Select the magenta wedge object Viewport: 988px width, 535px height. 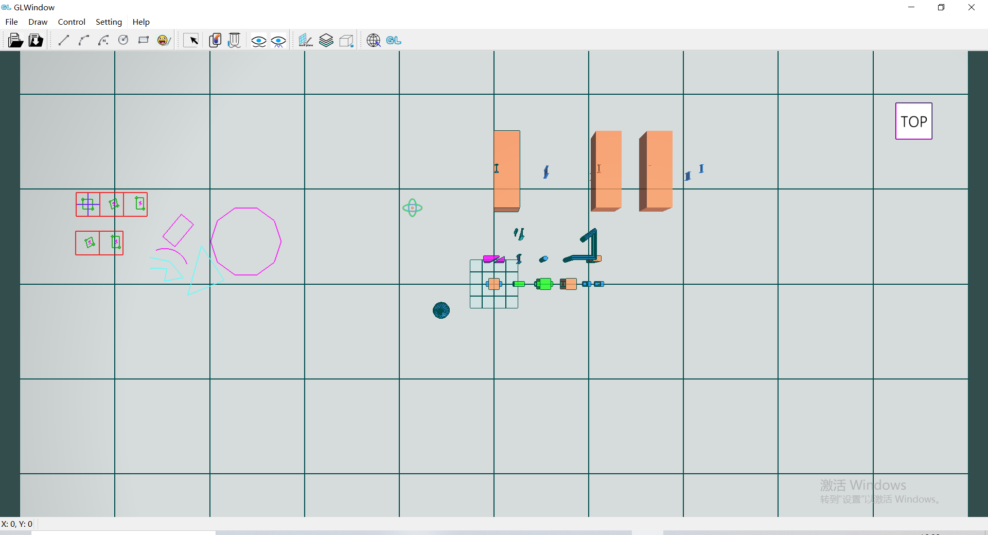point(493,259)
